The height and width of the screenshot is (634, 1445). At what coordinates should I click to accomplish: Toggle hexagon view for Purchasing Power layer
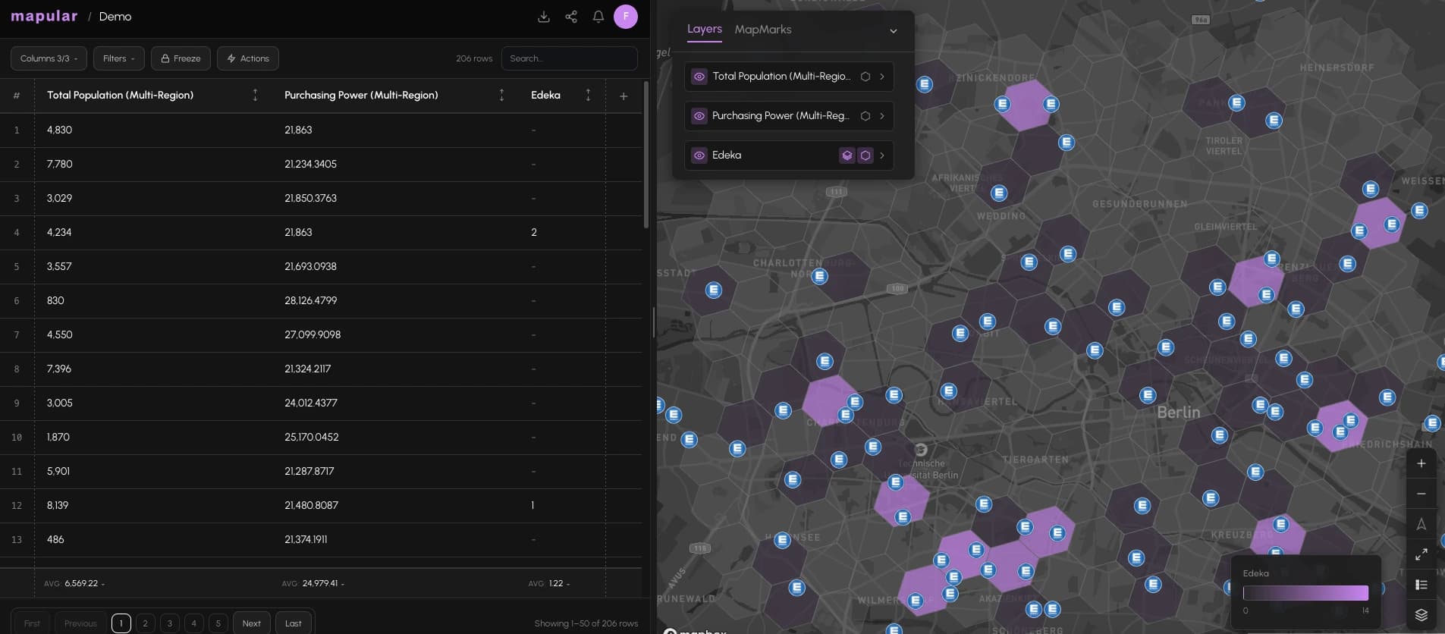point(865,116)
